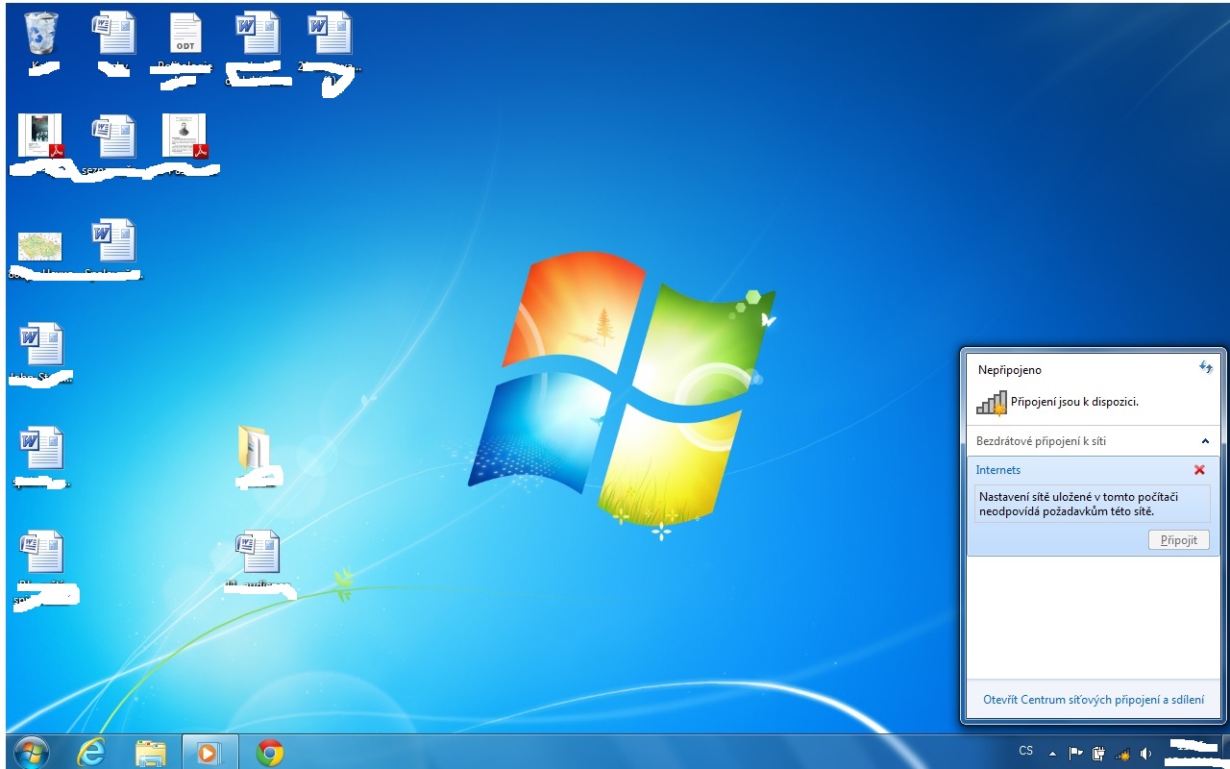Open the PDF showing a portrait thumbnail
The height and width of the screenshot is (769, 1230).
185,136
